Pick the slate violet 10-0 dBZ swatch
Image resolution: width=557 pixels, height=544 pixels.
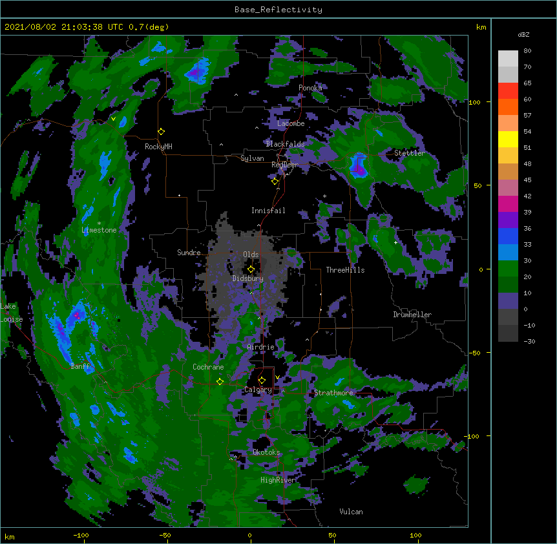(x=508, y=301)
